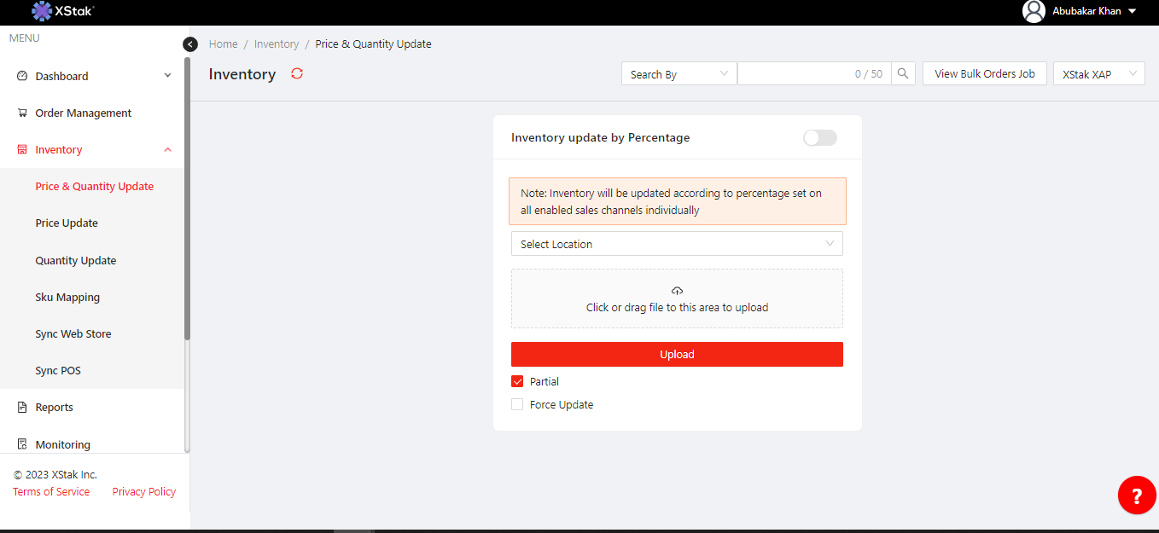This screenshot has width=1159, height=533.
Task: Open Quantity Update in the sidebar
Action: coord(75,260)
